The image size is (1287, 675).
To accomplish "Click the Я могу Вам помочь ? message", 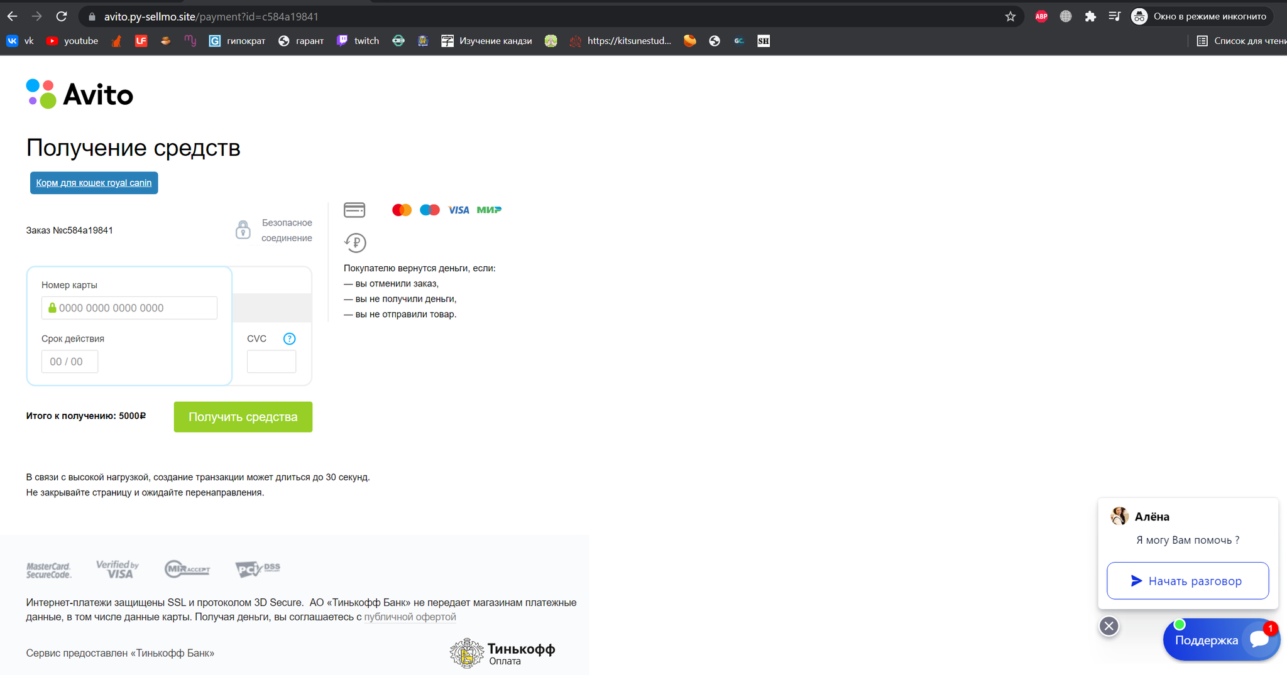I will point(1188,540).
